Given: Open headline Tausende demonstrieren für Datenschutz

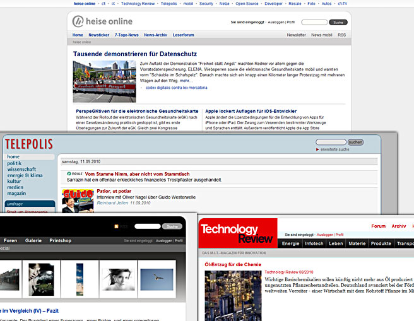Looking at the screenshot, I should click(135, 54).
